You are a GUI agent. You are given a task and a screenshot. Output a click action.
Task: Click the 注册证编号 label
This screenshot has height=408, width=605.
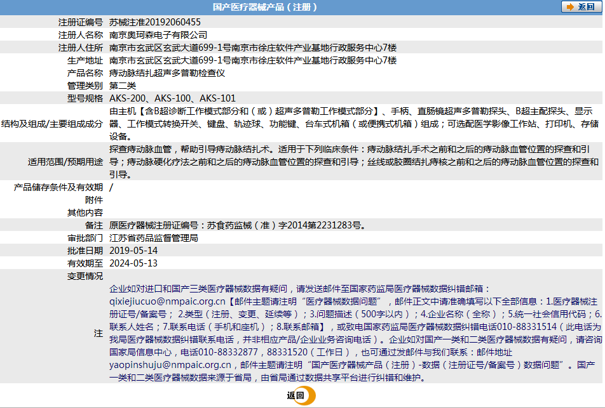point(81,22)
